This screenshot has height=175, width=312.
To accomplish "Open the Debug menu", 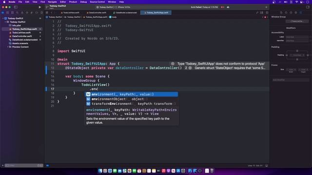I will tap(83, 2).
